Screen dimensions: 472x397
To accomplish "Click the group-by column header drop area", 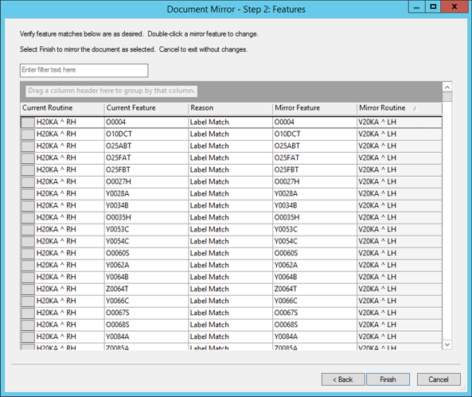I will [111, 91].
